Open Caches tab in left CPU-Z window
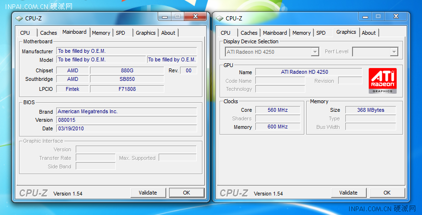Viewport: 422px width, 215px height. [x=49, y=33]
